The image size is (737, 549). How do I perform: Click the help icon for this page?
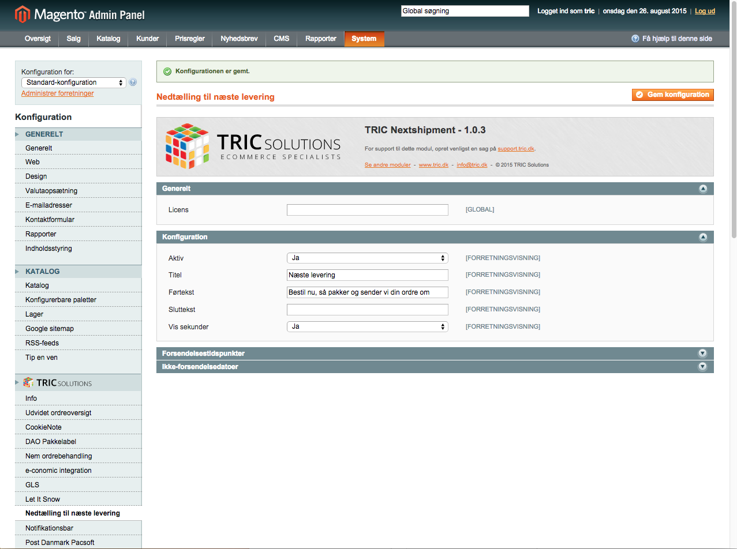pos(635,39)
